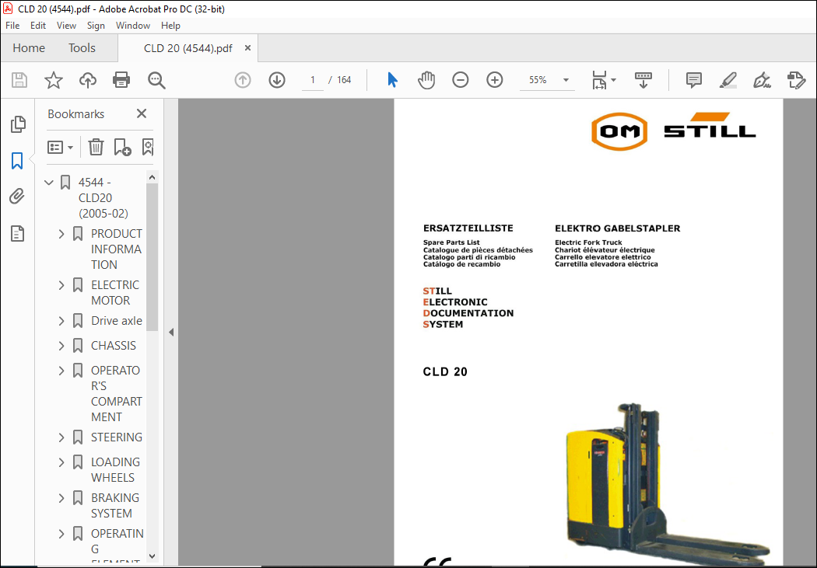Expand the STEERING bookmark
This screenshot has height=568, width=817.
[x=61, y=437]
